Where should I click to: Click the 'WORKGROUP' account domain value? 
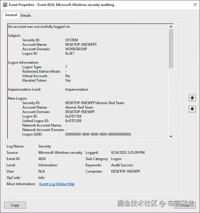76,49
